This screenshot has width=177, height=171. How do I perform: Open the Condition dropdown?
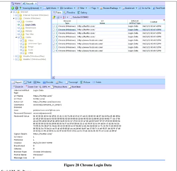[x=74, y=8]
